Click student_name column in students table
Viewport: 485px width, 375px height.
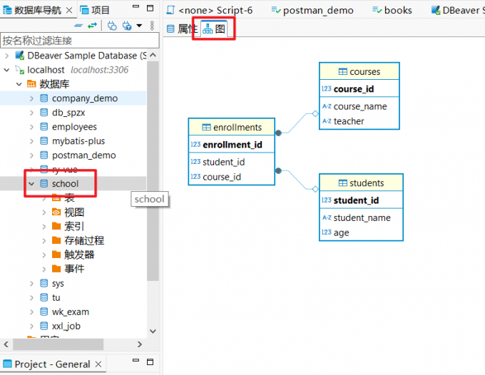tap(361, 217)
